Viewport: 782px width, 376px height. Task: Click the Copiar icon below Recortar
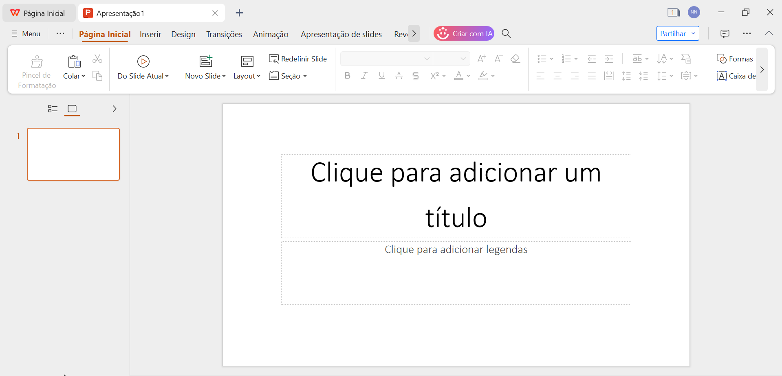click(x=97, y=76)
